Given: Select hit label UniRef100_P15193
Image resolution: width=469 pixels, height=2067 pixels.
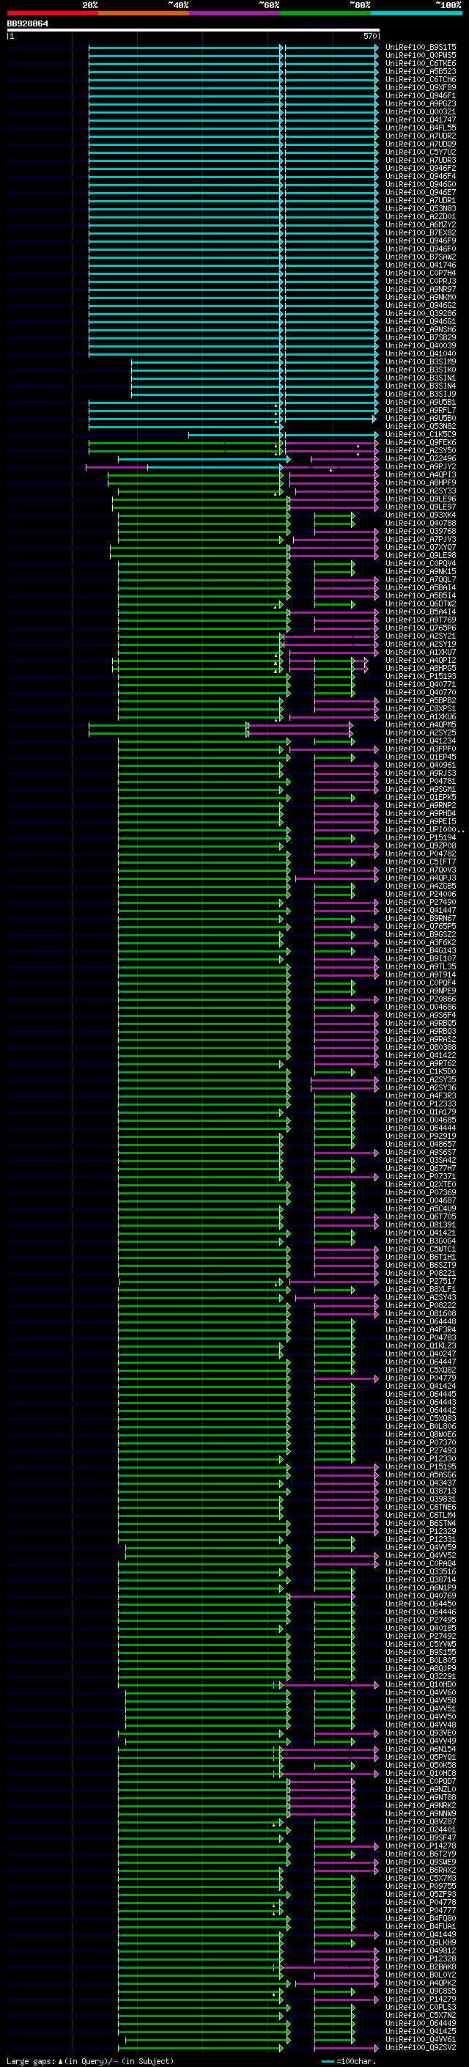Looking at the screenshot, I should pos(421,677).
